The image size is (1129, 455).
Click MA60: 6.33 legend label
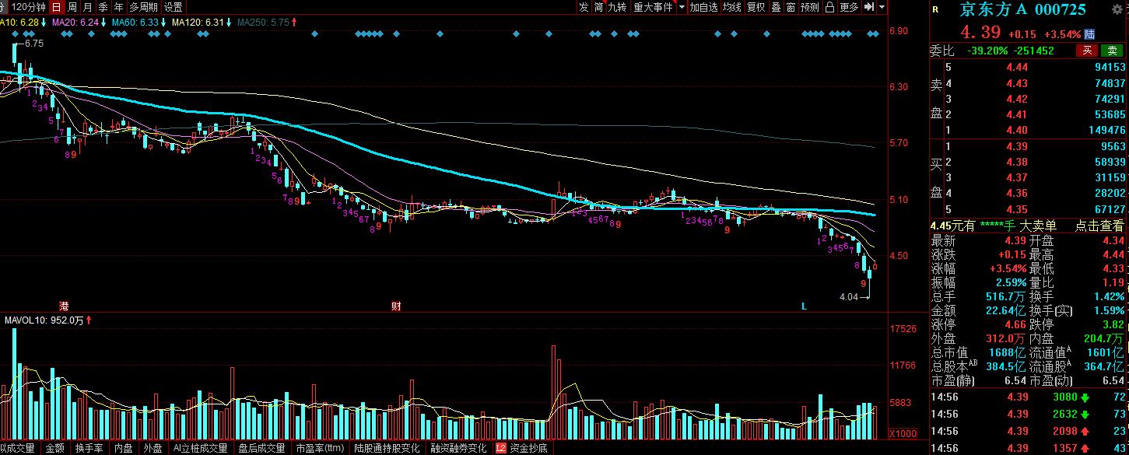coord(135,23)
